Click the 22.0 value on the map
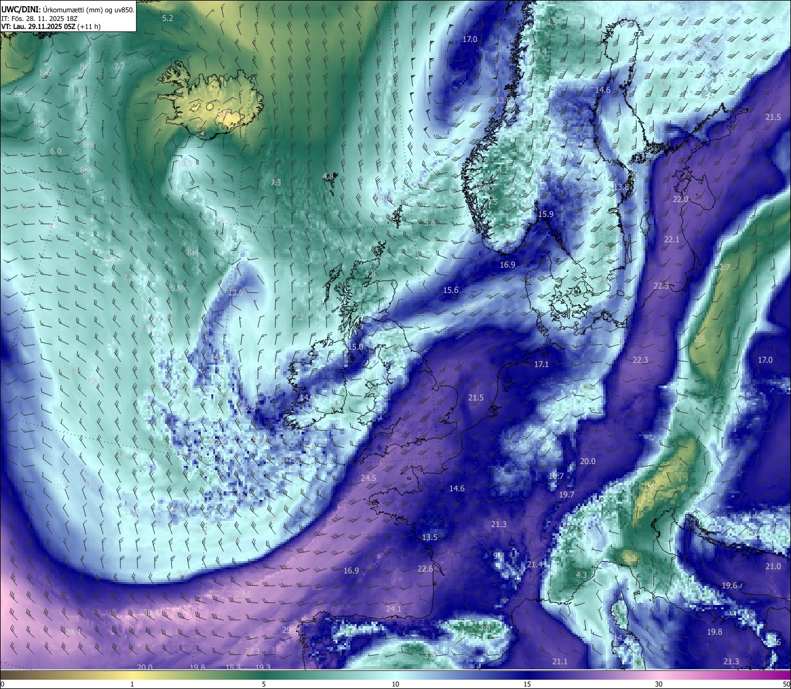 click(680, 199)
